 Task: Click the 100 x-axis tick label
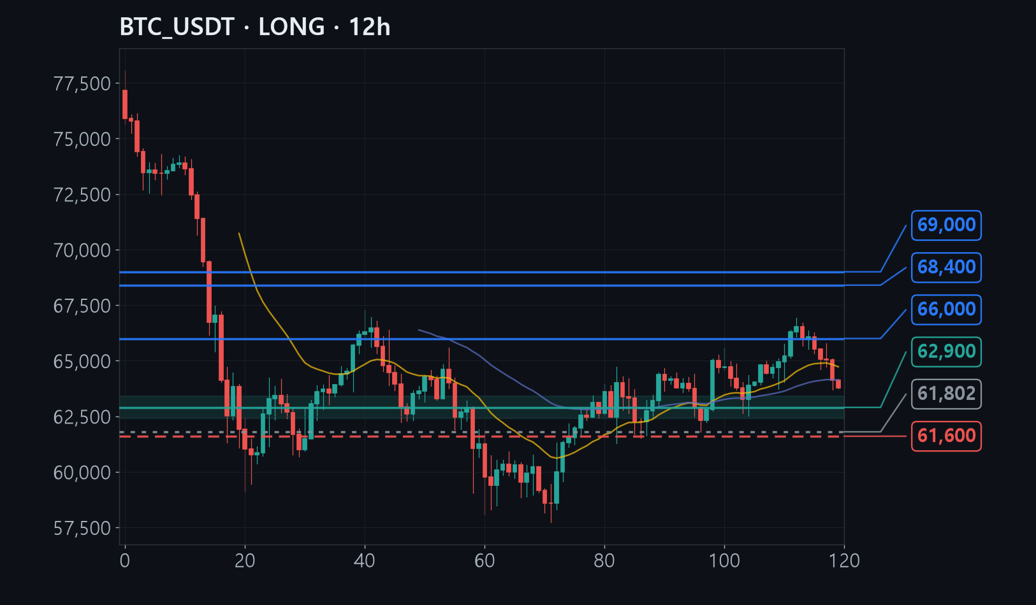coord(724,561)
